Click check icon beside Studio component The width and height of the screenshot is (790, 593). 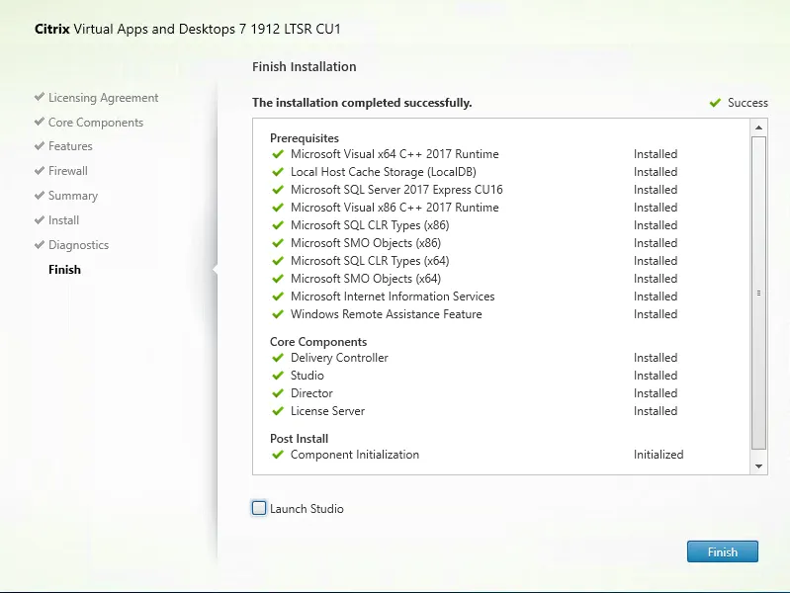pyautogui.click(x=278, y=376)
